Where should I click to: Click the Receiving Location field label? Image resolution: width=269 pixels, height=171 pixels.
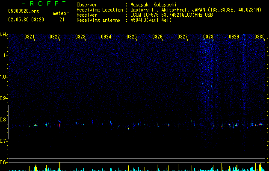(x=100, y=10)
